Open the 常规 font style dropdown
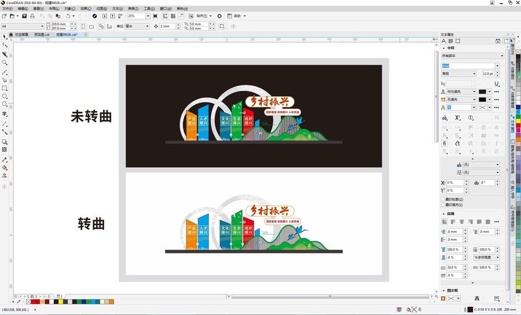Screen dimensions: 521x315 474,74
